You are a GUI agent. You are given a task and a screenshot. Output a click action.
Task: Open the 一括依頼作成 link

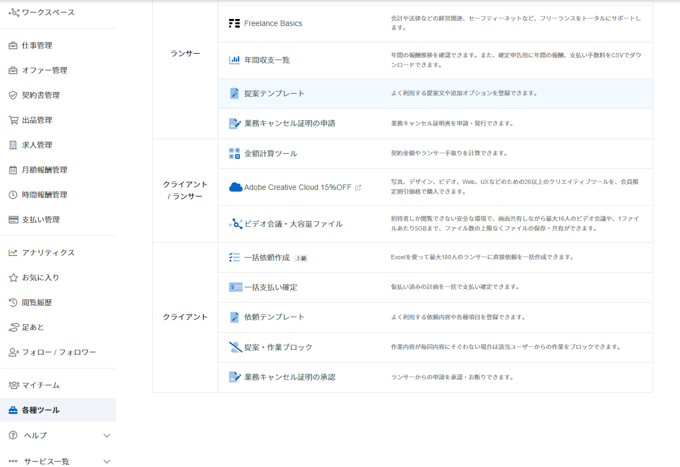pyautogui.click(x=267, y=258)
